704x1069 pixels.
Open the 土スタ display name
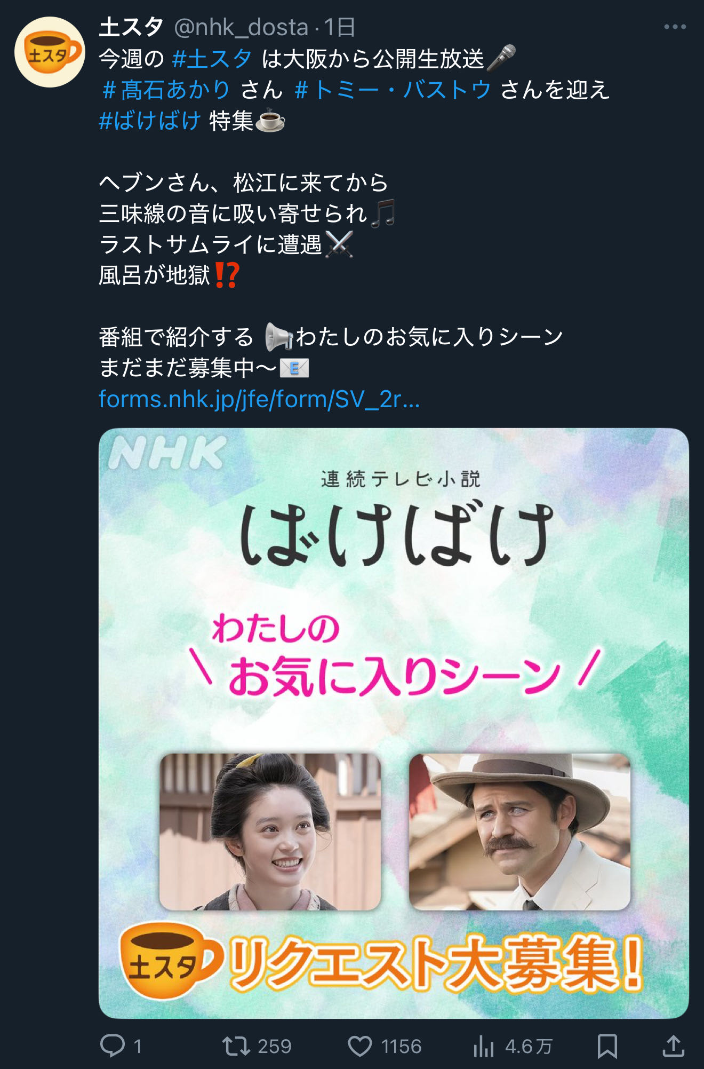[131, 27]
